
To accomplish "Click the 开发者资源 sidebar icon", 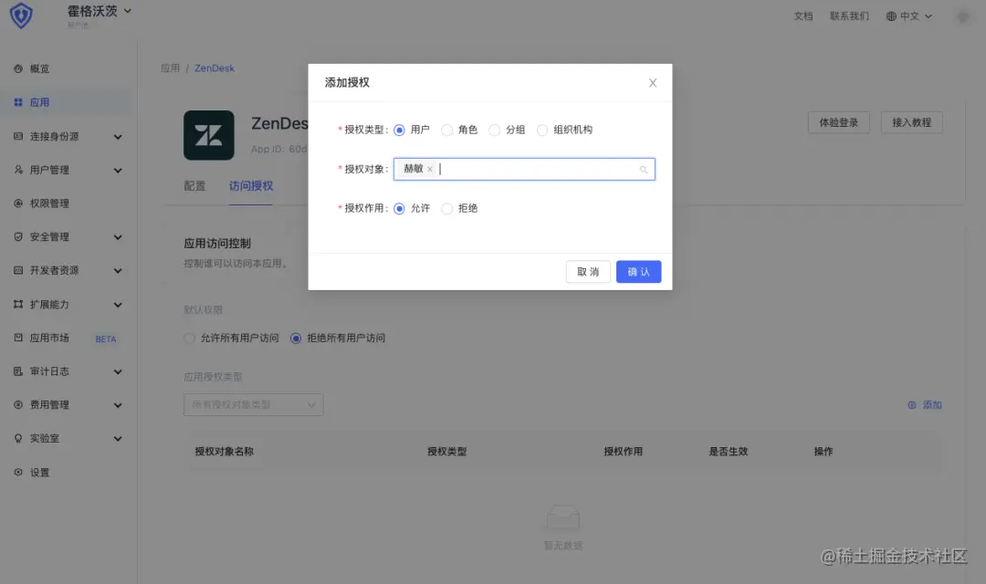I will click(18, 270).
